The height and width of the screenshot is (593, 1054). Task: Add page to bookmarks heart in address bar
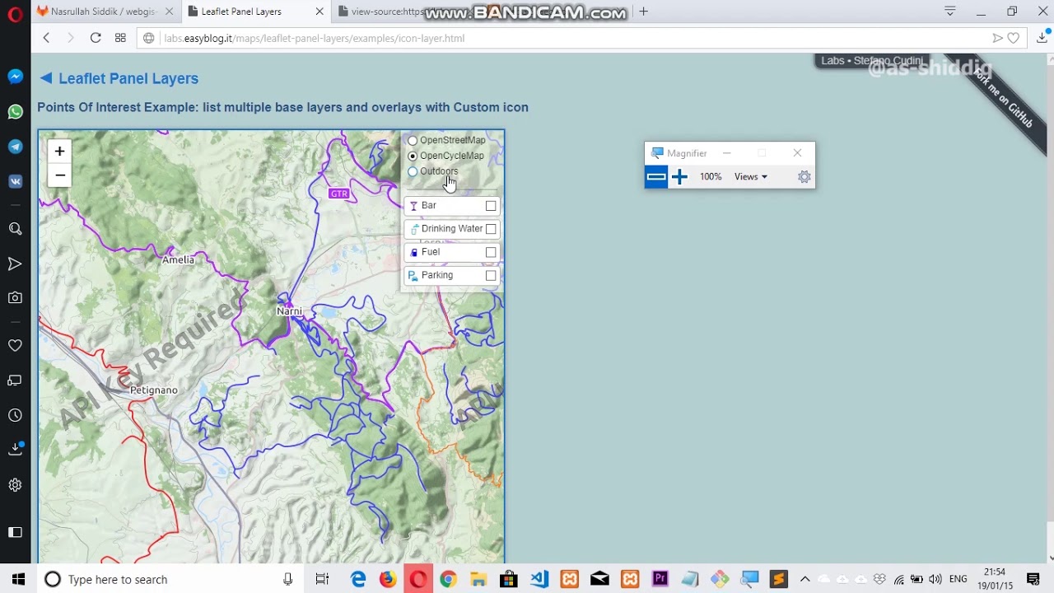click(x=1014, y=38)
